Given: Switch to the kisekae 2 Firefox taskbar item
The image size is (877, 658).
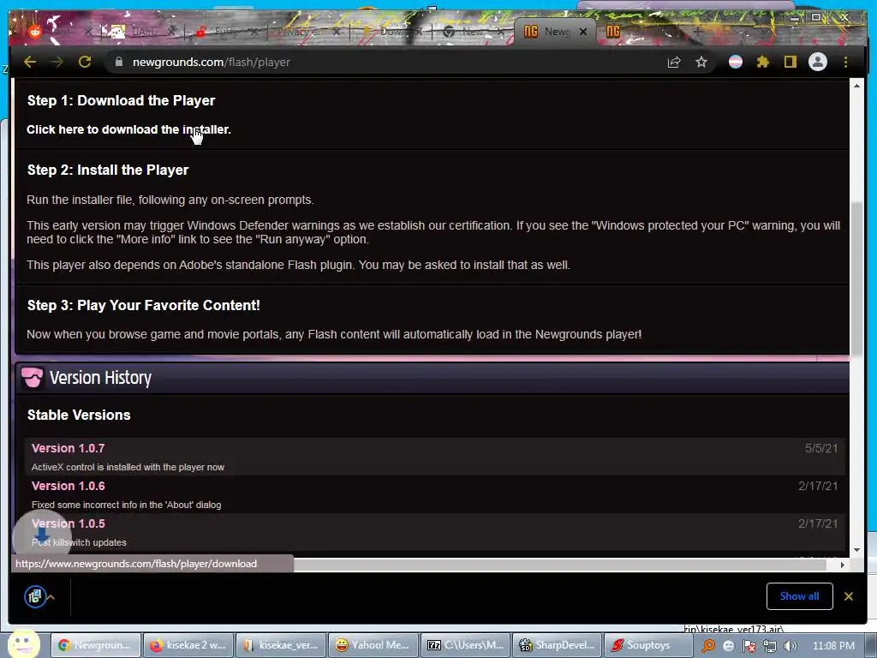Looking at the screenshot, I should coord(188,645).
